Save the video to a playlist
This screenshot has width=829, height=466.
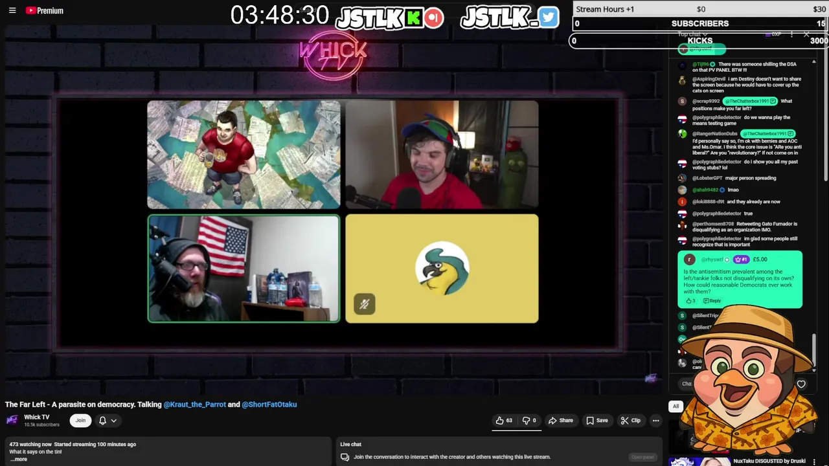(597, 421)
